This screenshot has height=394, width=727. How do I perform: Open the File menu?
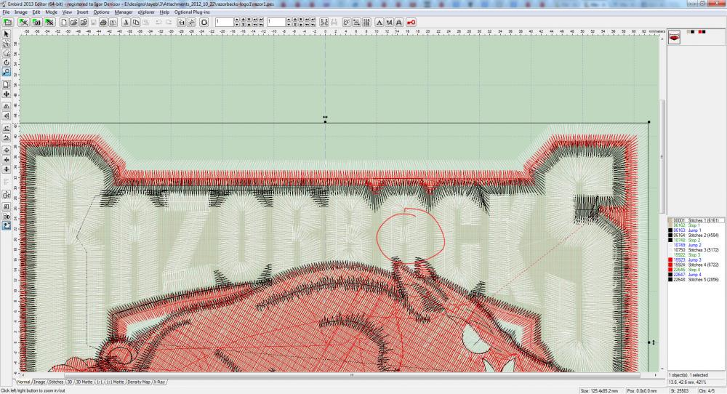click(x=6, y=12)
